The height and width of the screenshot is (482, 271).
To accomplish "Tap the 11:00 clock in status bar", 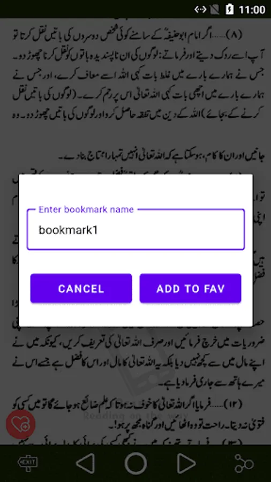I will click(252, 10).
